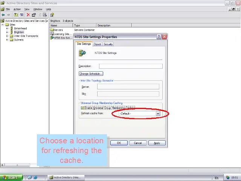241x181 pixels.
Task: Click the NTDS Site Settings list icon
Action: (x=52, y=38)
